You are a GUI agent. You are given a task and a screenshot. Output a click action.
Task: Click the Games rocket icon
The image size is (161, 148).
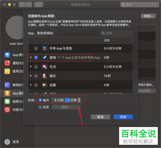(x=44, y=57)
